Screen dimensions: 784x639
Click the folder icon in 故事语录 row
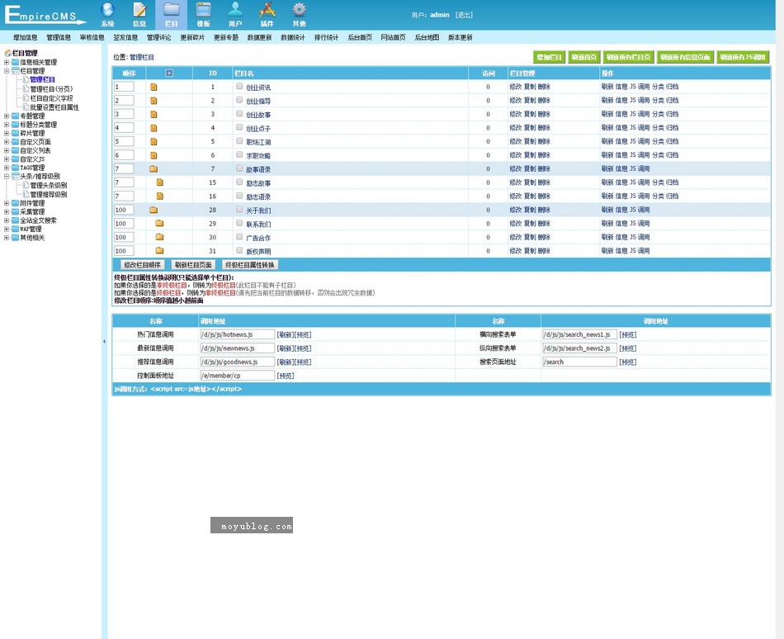(153, 169)
